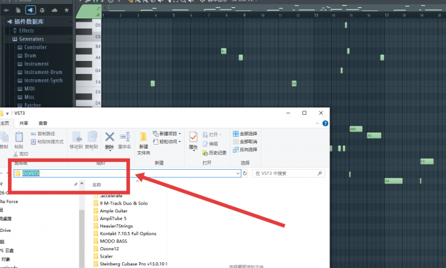Expand 打开 open dropdown arrow

click(x=220, y=135)
